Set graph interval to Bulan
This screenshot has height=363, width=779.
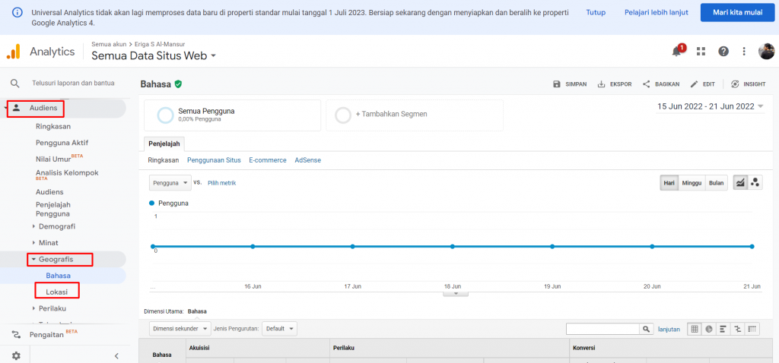pyautogui.click(x=716, y=183)
